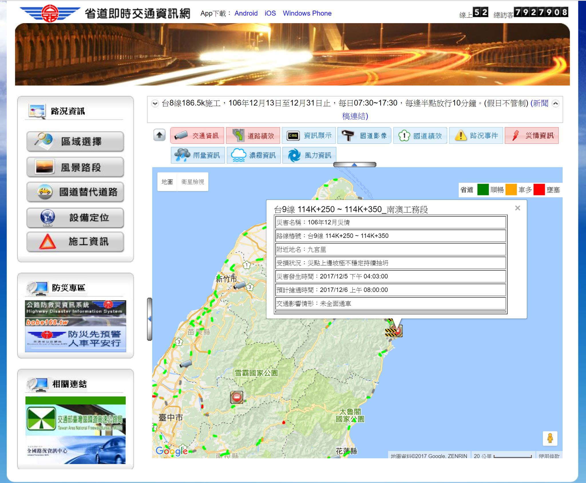Image resolution: width=586 pixels, height=483 pixels.
Task: Click the red dot marker west of 太魯閣
Action: (284, 422)
